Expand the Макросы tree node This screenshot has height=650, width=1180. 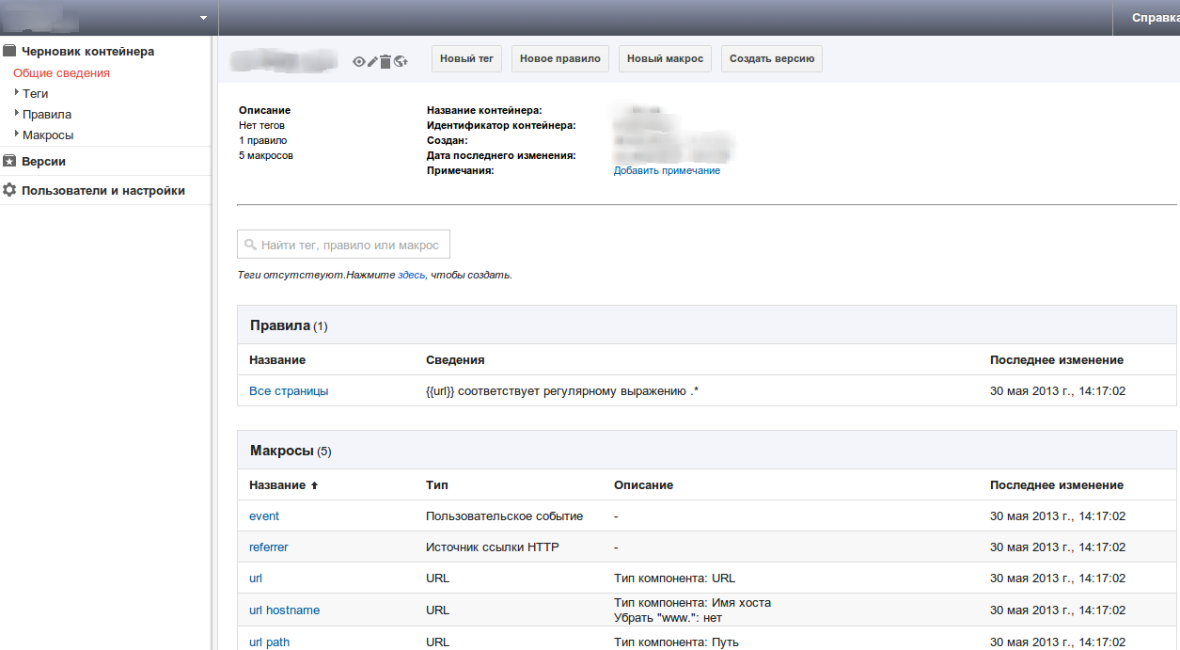(17, 135)
